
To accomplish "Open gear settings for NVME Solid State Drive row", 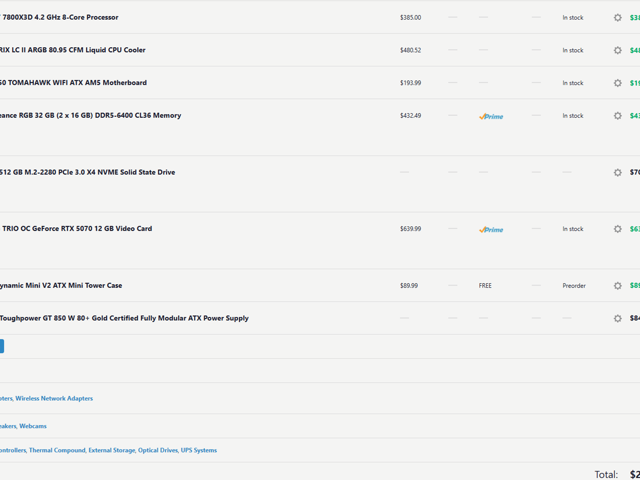I will coord(617,172).
